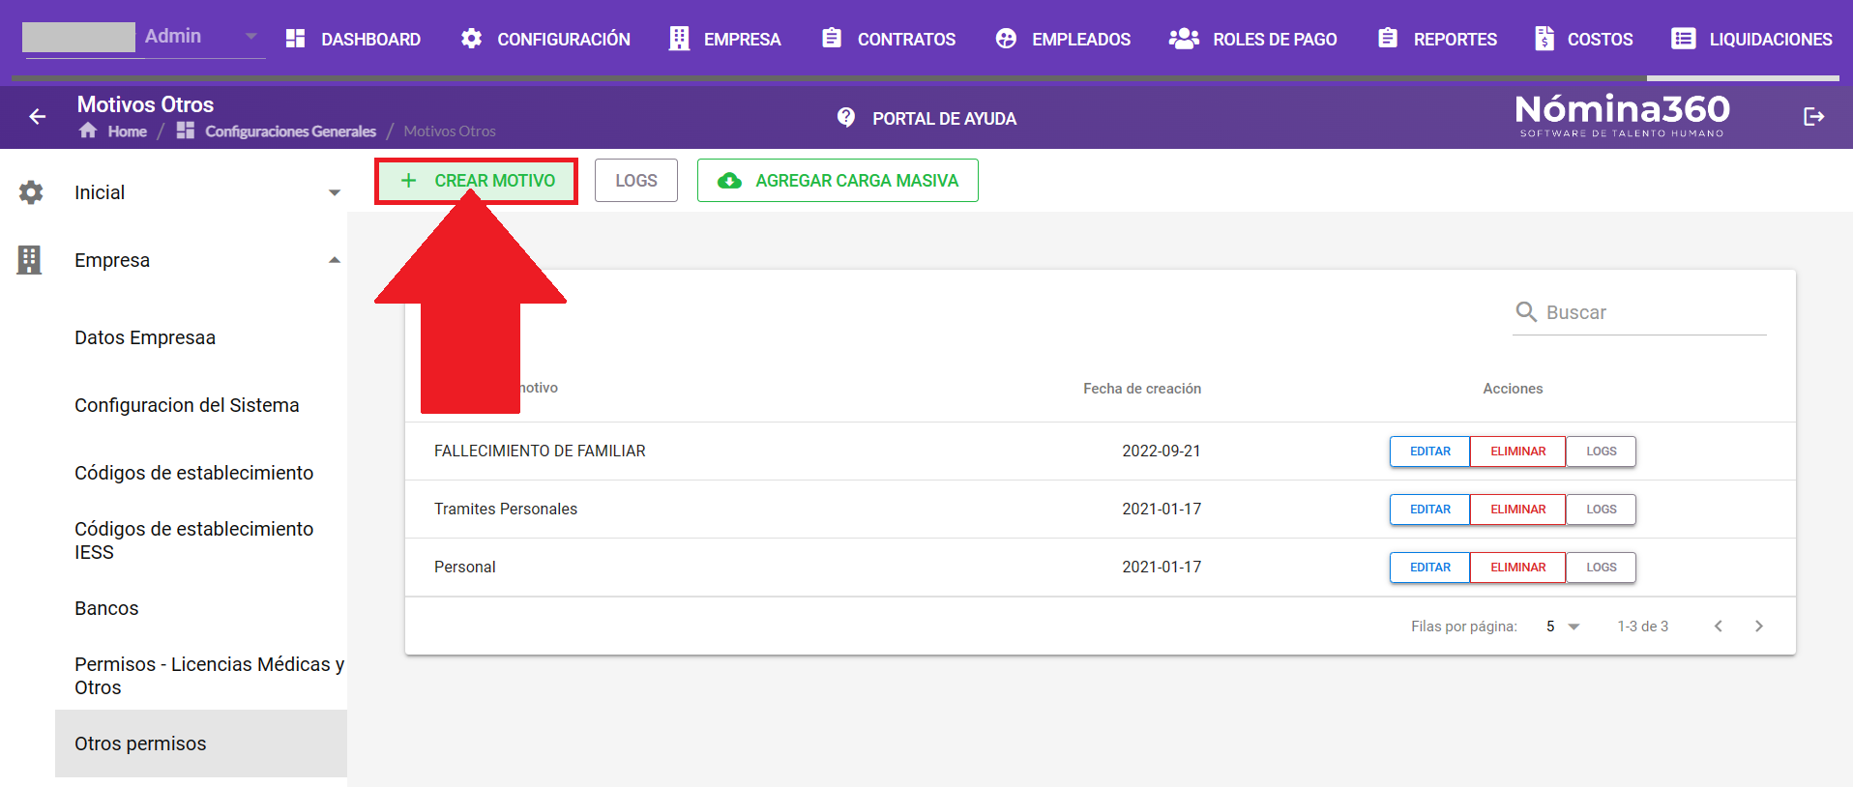Open the Dashboard grid icon
The image size is (1853, 787).
tap(296, 39)
